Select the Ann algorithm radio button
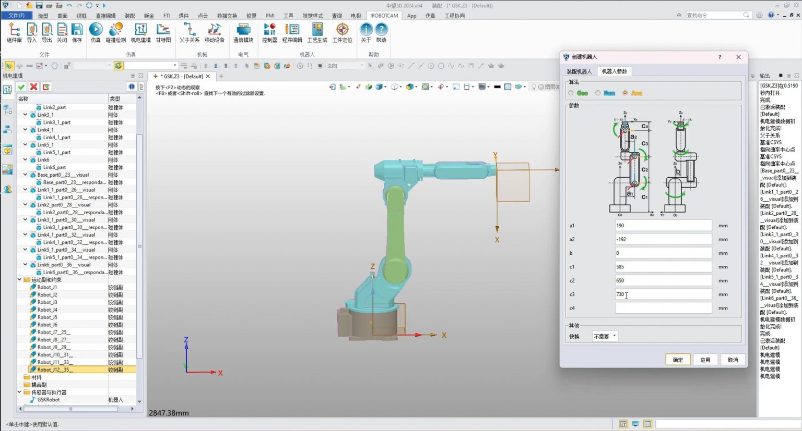This screenshot has width=802, height=431. point(624,93)
